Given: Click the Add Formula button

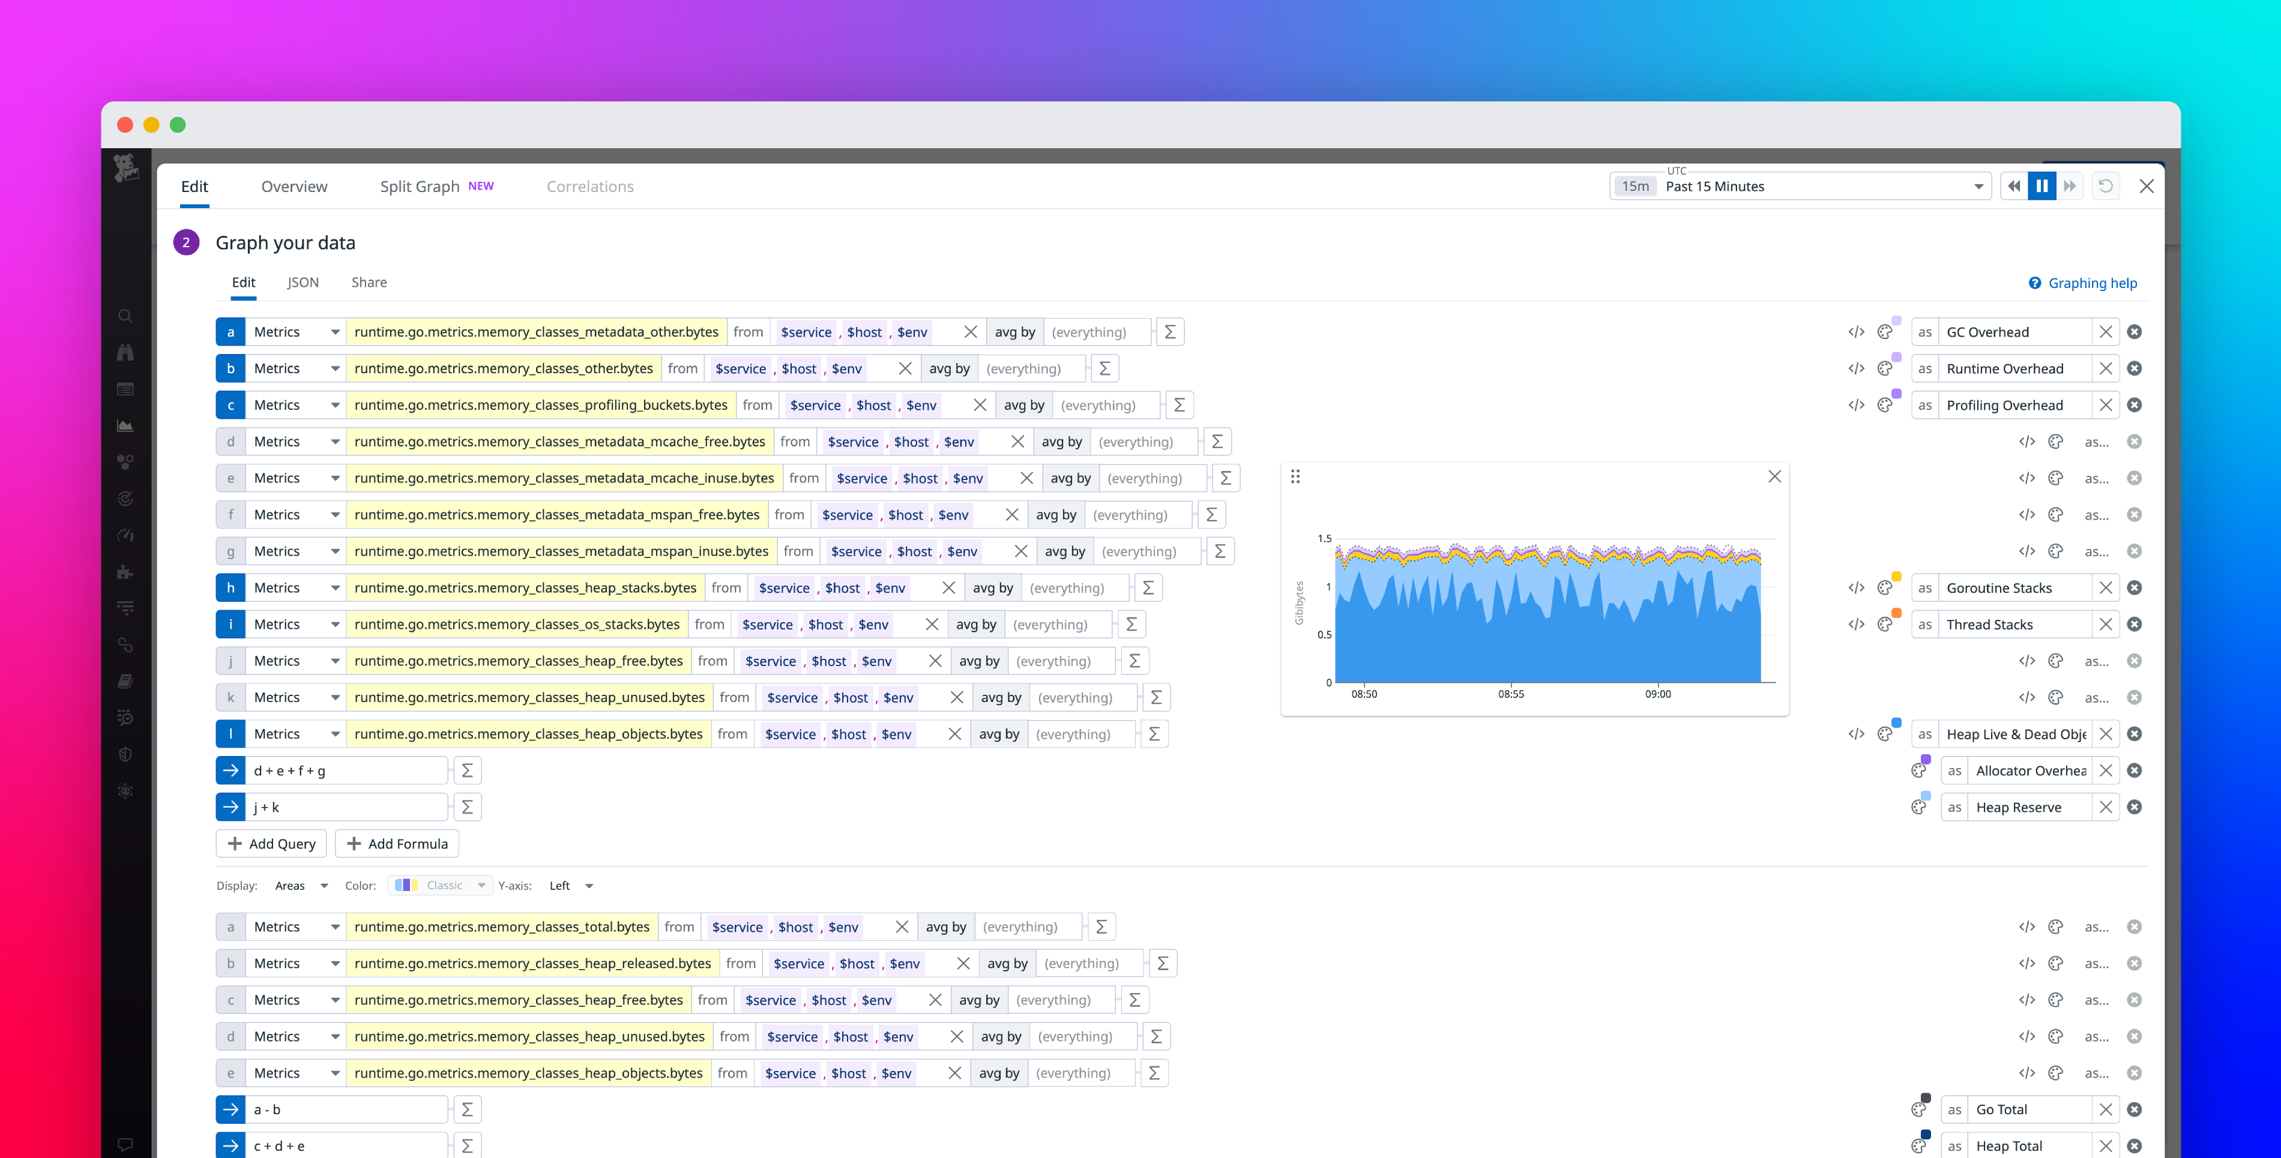Looking at the screenshot, I should click(397, 844).
